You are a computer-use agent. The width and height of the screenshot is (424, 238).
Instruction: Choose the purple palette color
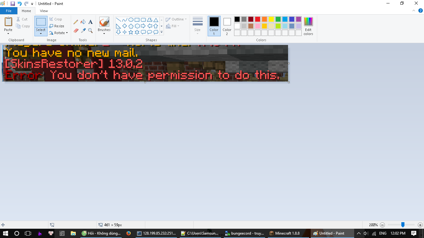299,19
